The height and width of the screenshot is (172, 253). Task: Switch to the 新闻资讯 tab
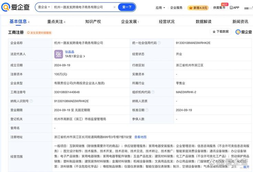click(240, 21)
